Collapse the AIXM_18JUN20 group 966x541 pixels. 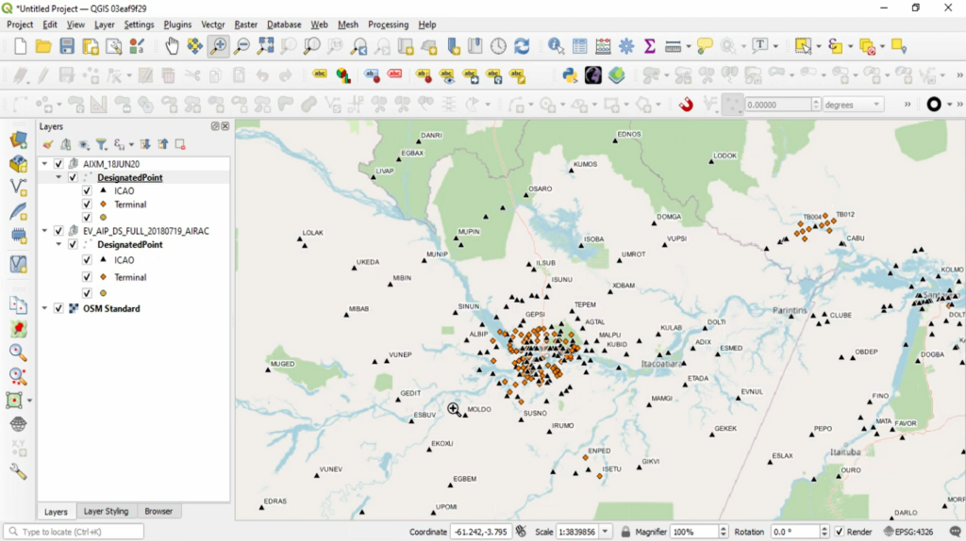(x=44, y=164)
